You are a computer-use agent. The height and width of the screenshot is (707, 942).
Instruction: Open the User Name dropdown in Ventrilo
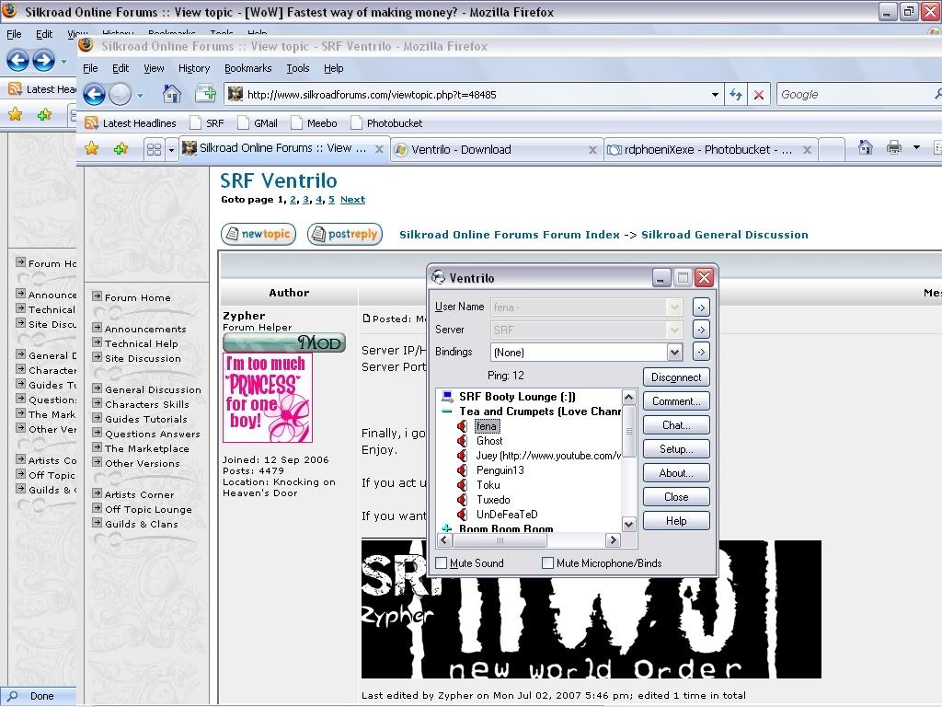tap(674, 307)
